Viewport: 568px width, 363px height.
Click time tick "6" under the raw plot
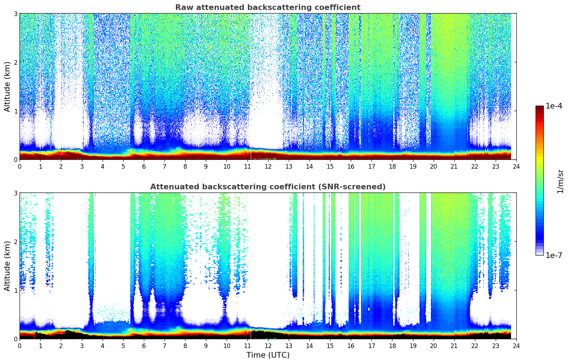pyautogui.click(x=144, y=166)
